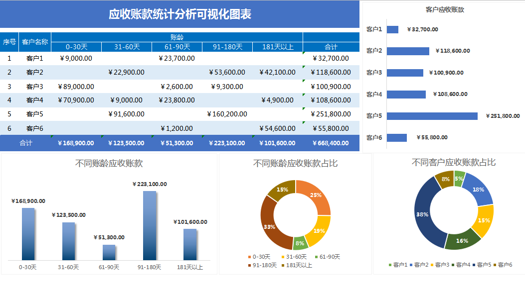525x296 pixels.
Task: Click the 客户2 name cell in the table
Action: pyautogui.click(x=34, y=72)
